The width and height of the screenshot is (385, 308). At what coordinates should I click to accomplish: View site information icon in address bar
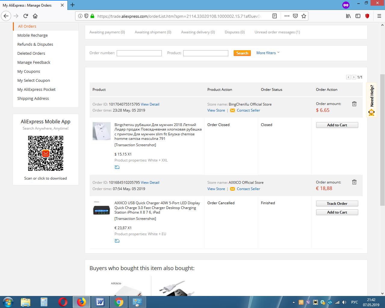point(80,16)
